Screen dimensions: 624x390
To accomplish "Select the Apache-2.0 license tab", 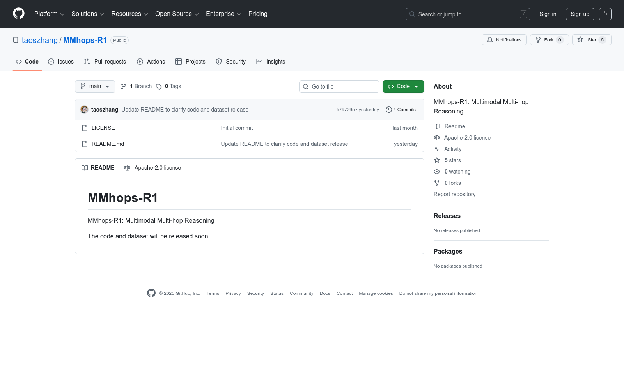I will click(x=152, y=168).
